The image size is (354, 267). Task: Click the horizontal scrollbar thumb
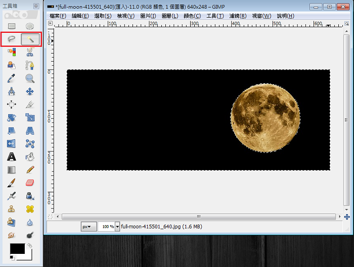199,217
